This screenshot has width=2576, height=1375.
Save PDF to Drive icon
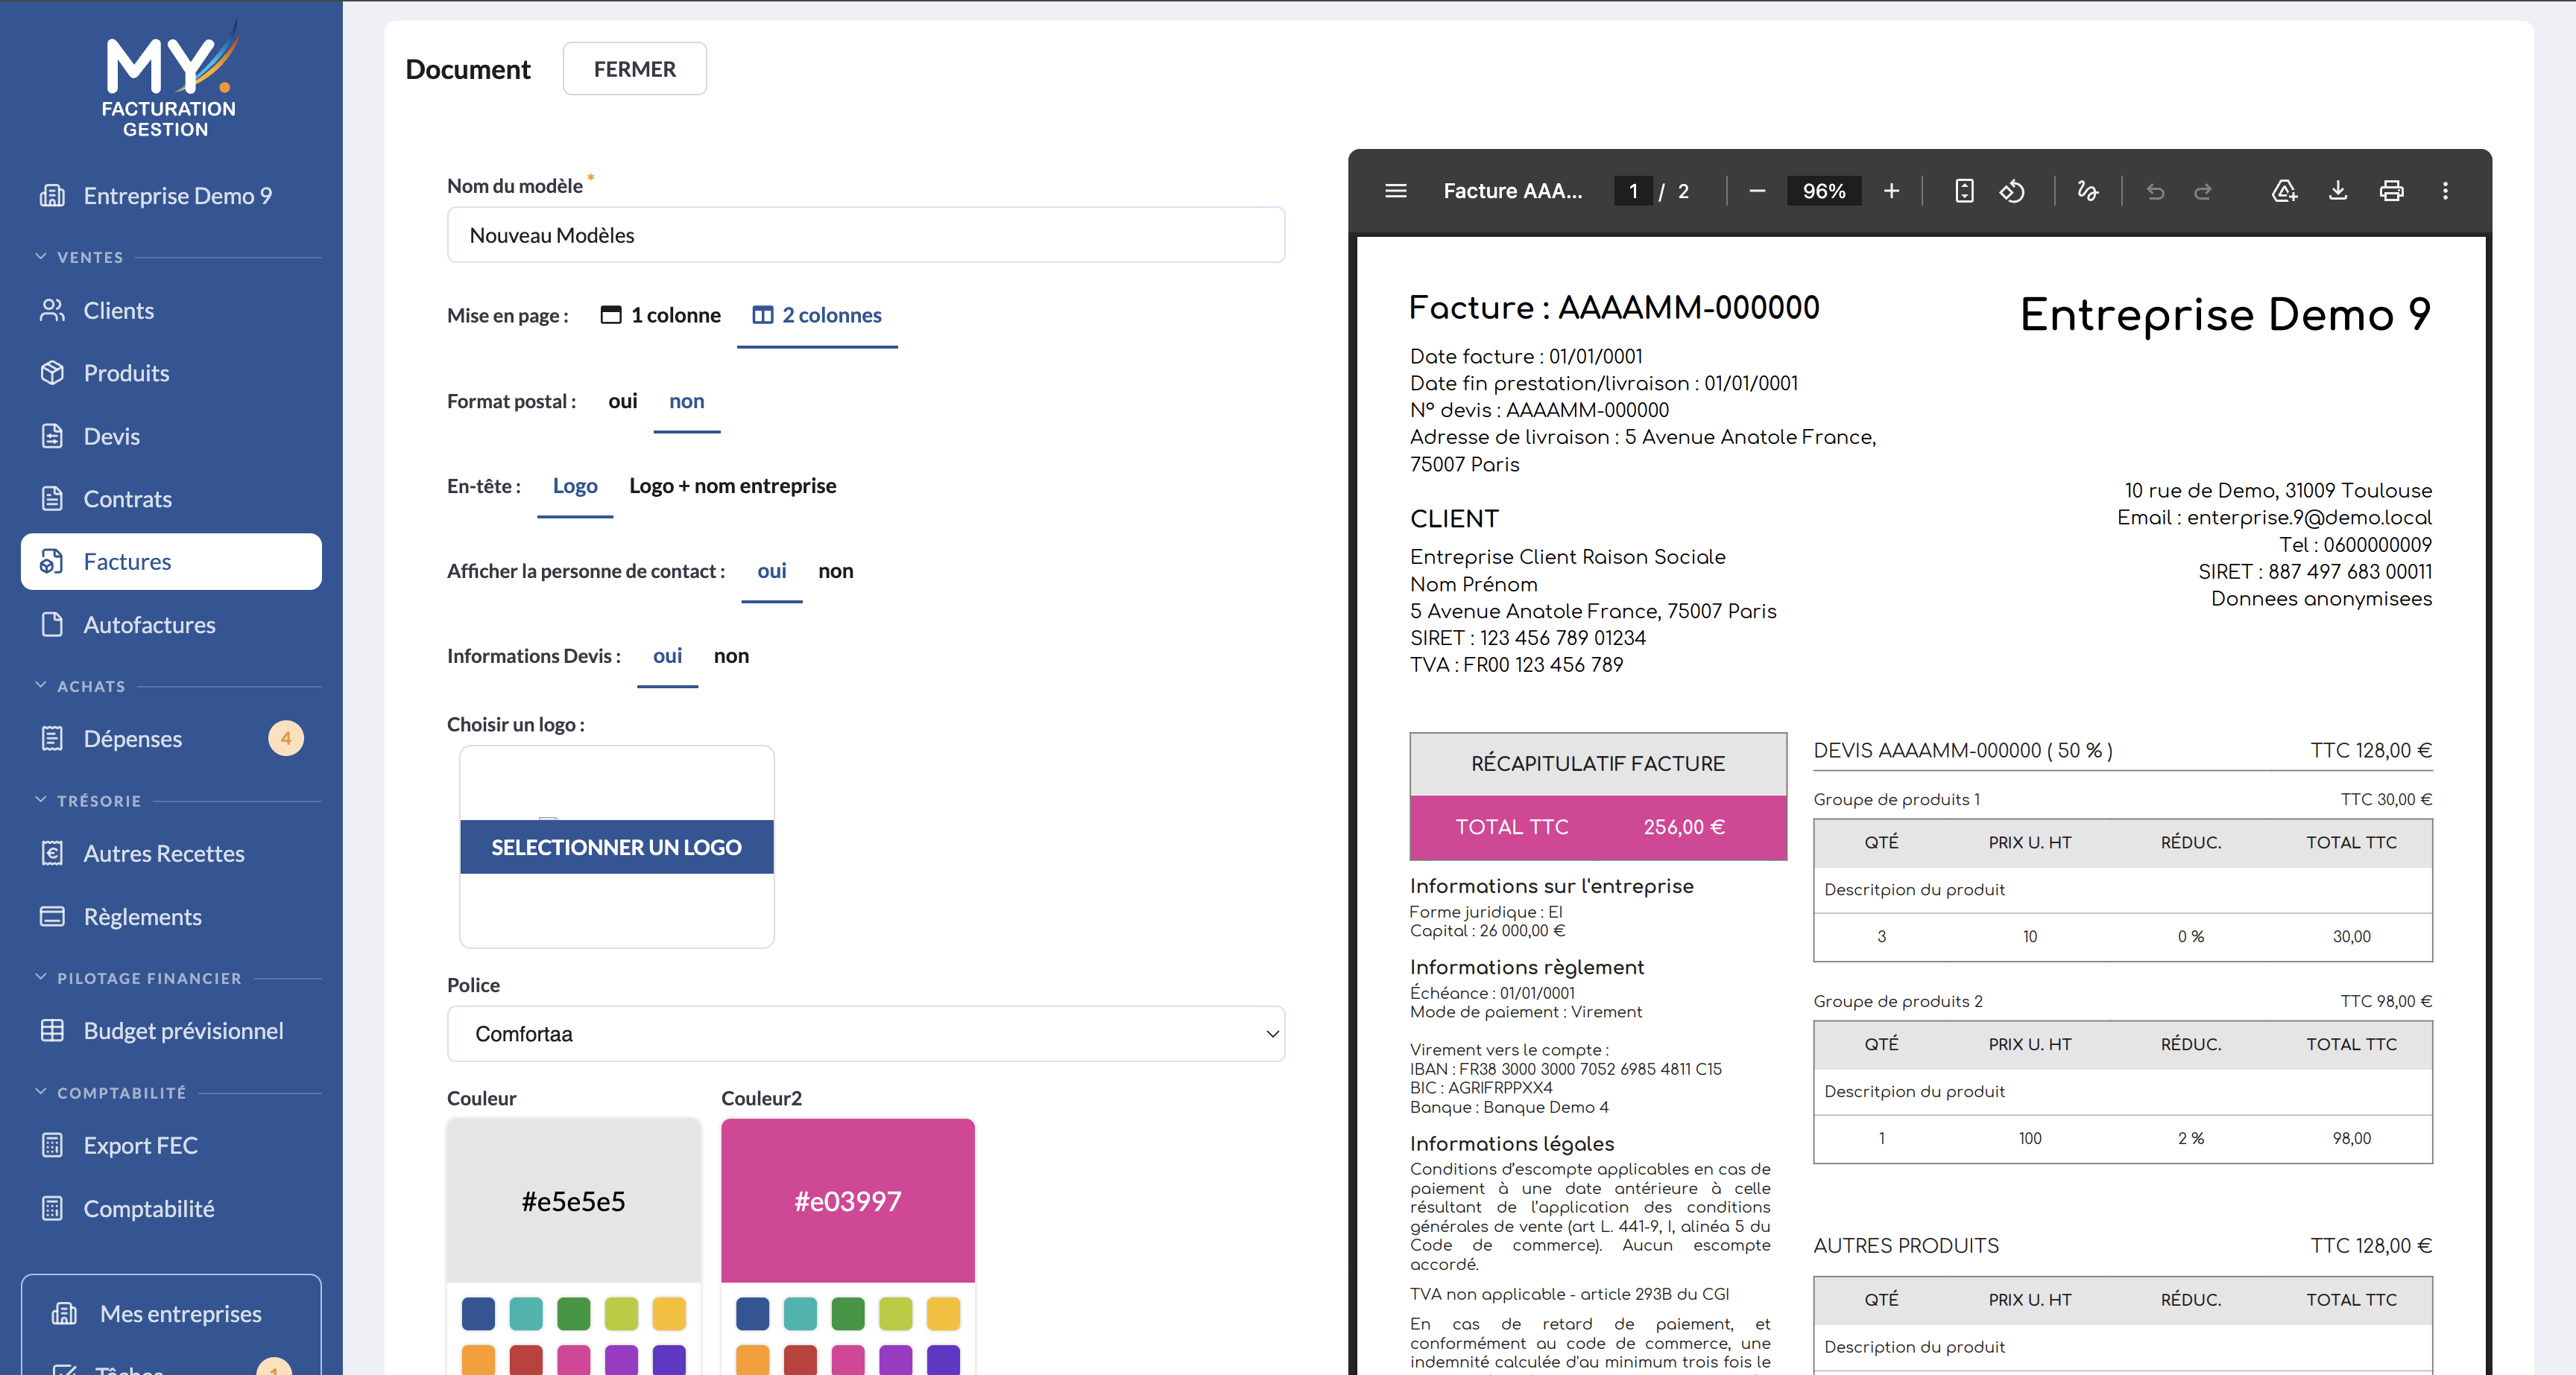pyautogui.click(x=2284, y=191)
